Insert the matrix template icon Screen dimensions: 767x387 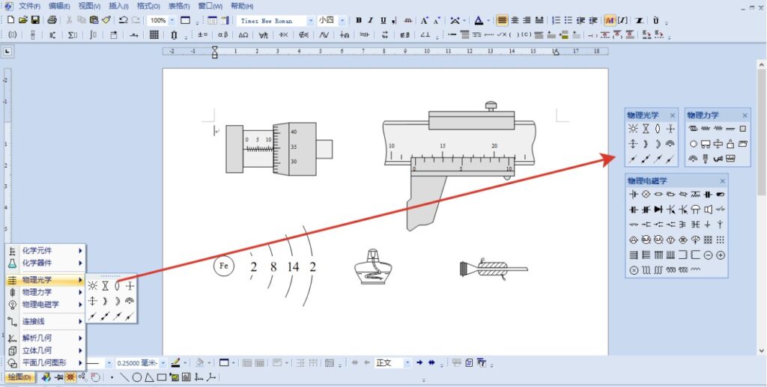pos(154,34)
